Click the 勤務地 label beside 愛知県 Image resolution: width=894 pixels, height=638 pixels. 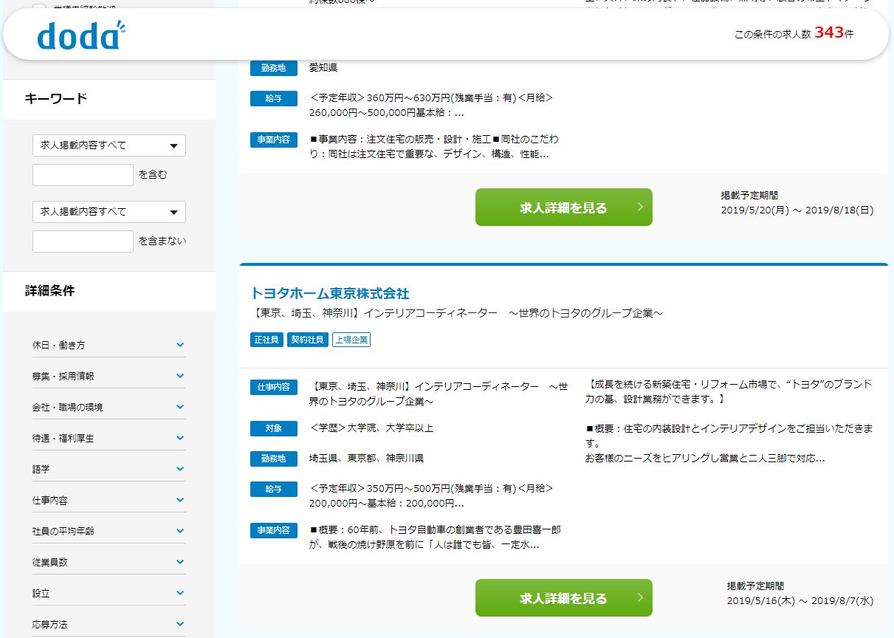coord(274,68)
